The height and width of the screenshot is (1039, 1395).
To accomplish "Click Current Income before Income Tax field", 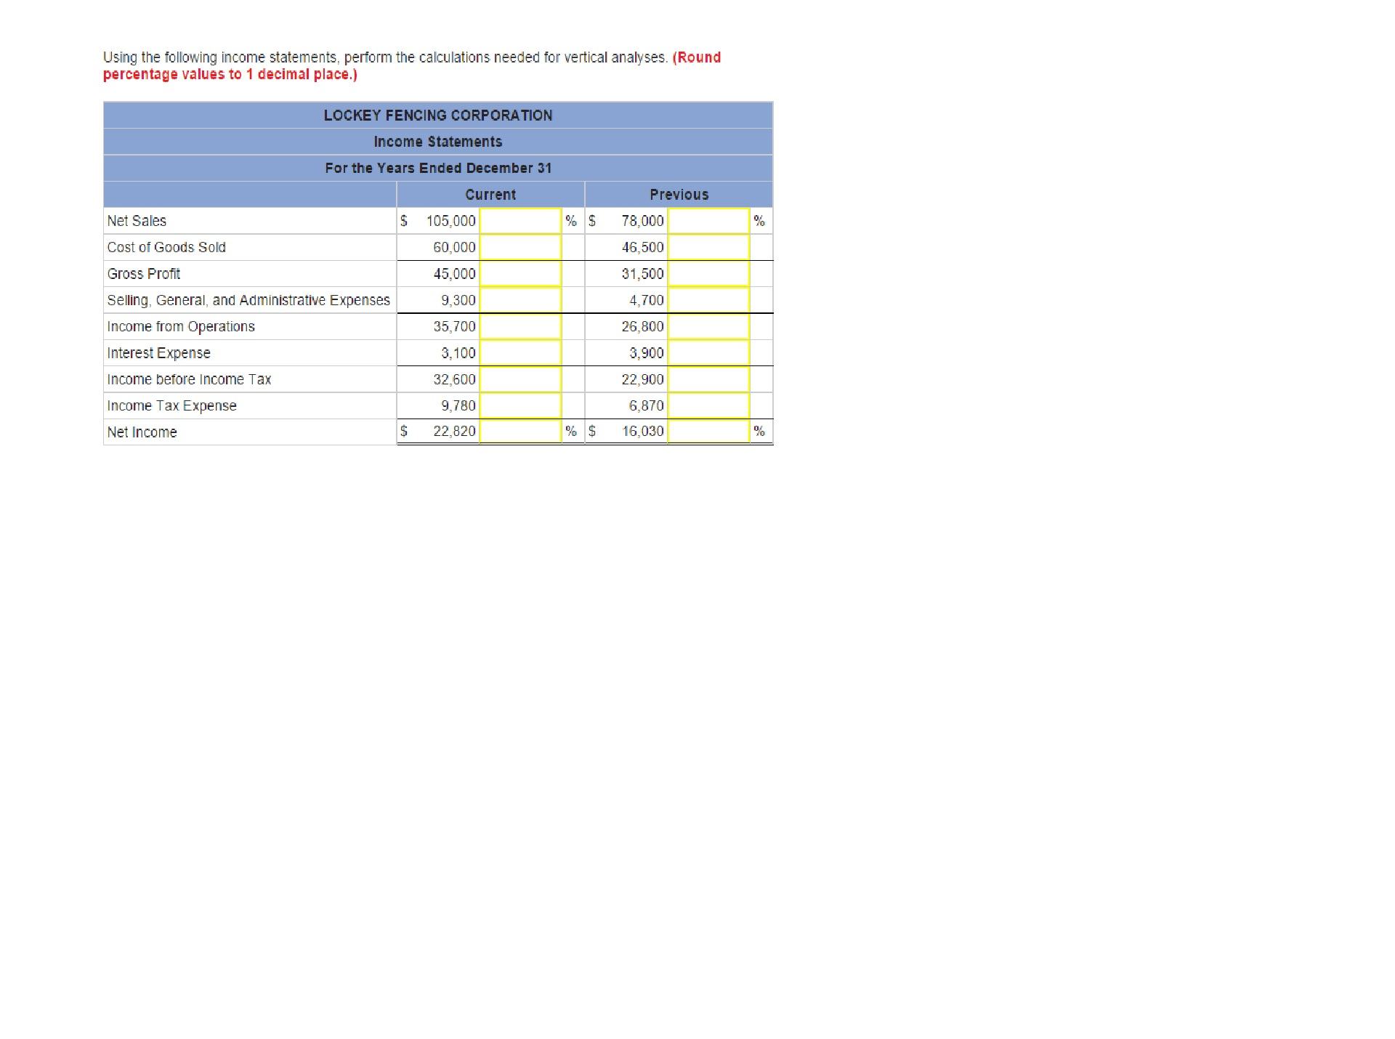I will (520, 379).
